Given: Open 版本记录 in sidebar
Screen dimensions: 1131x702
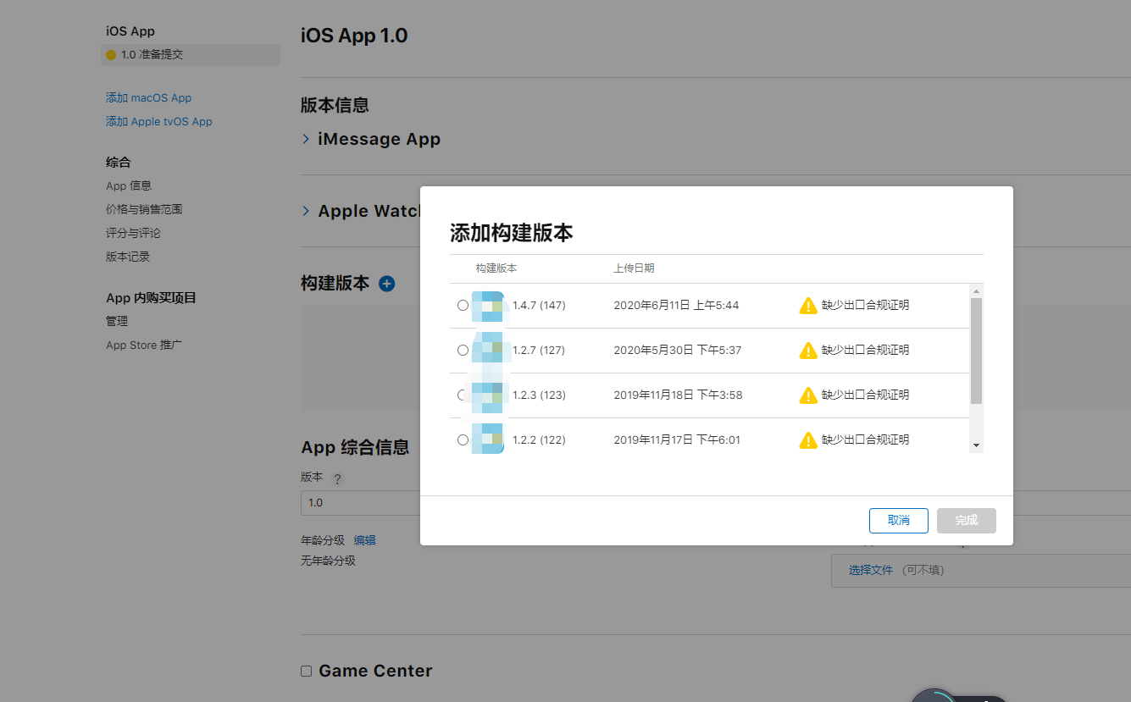Looking at the screenshot, I should [x=128, y=257].
